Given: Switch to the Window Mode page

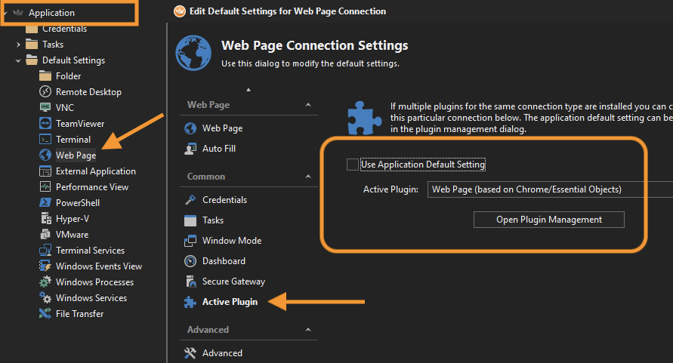Looking at the screenshot, I should (231, 241).
